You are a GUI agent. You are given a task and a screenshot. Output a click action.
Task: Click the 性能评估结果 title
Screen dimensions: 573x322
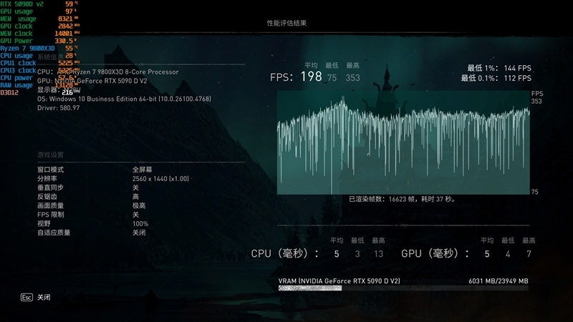[286, 23]
